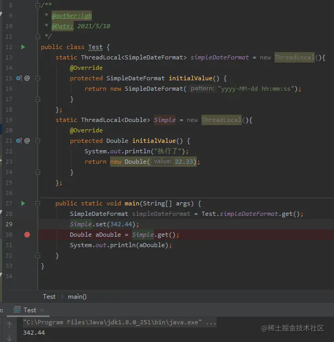
Task: Open overriding method marker at line 21
Action: coord(19,141)
